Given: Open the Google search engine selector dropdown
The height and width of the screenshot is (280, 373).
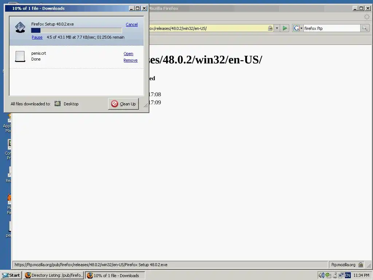Looking at the screenshot, I should [298, 28].
